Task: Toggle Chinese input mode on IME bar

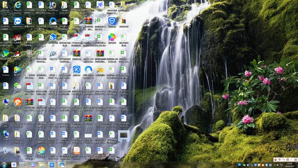Action: [x=279, y=160]
